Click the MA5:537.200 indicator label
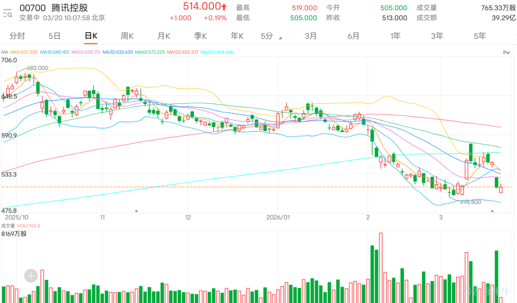This screenshot has width=517, height=303. click(24, 52)
